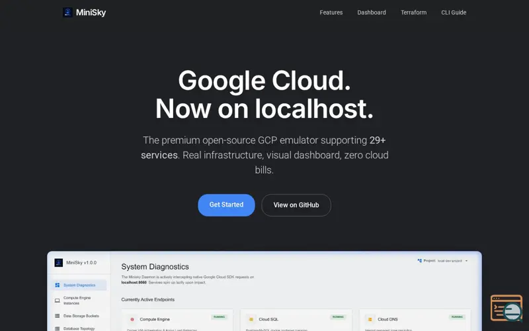Open Compute Engine Instances sidebar entry
The height and width of the screenshot is (331, 529).
79,301
